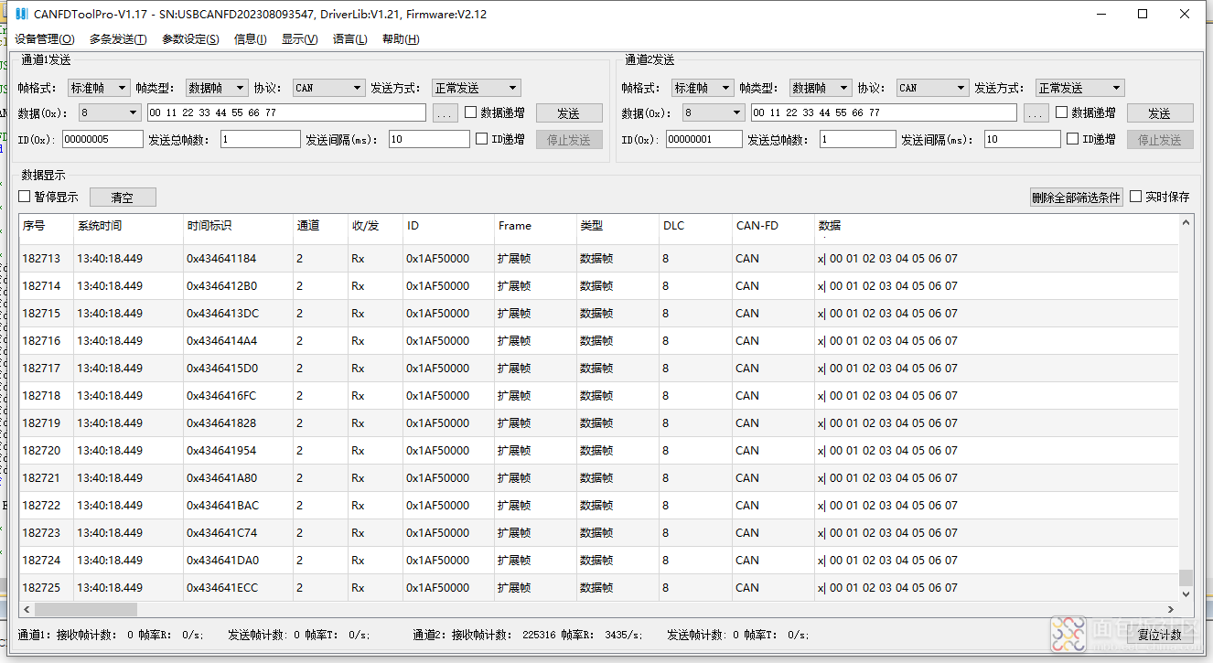Click channel 2 发送 button
1213x663 pixels.
(1160, 113)
